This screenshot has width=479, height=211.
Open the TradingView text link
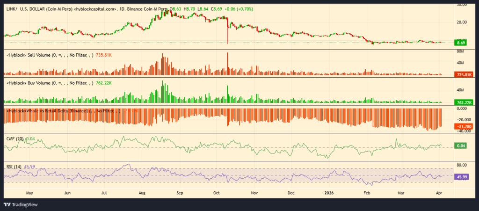pyautogui.click(x=25, y=204)
